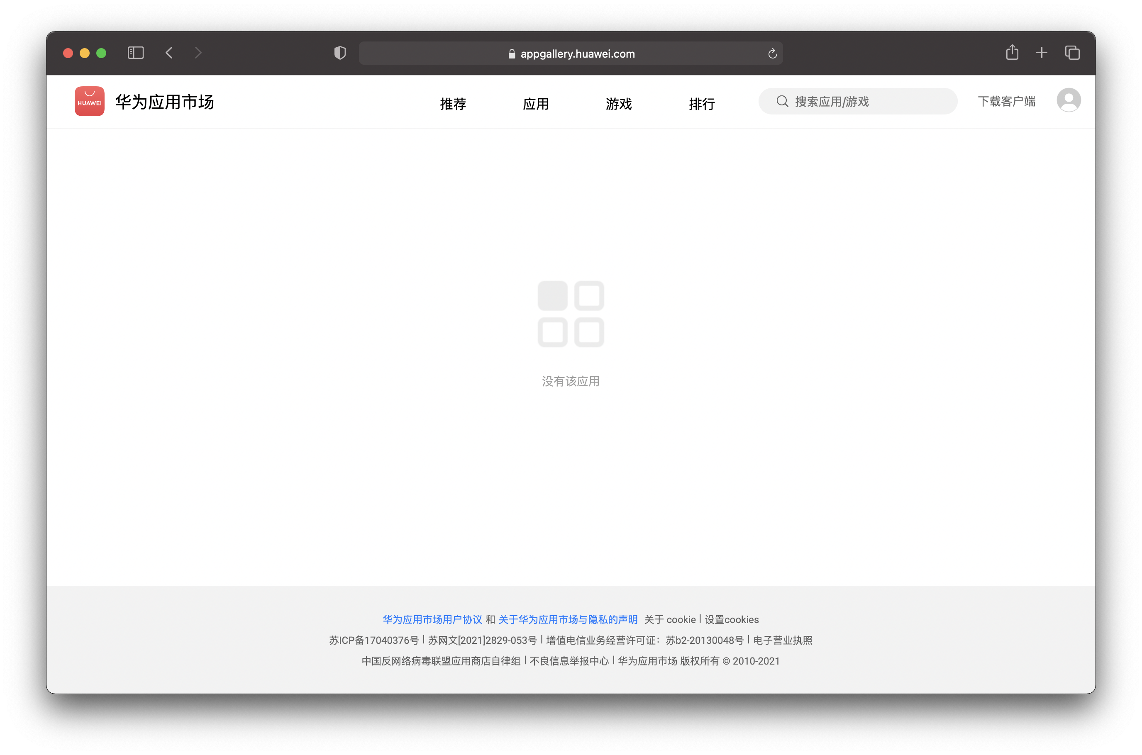Click the Huawei AppGallery logo icon
Screen dimensions: 1142x755
[90, 101]
